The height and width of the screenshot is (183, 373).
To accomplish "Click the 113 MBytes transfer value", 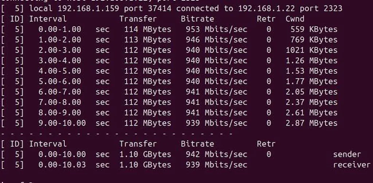I will (x=148, y=40).
